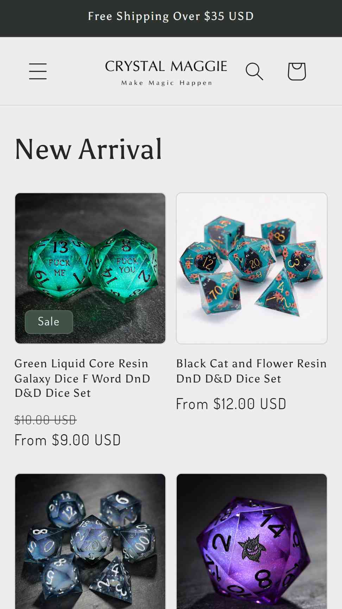Image resolution: width=342 pixels, height=609 pixels.
Task: Click the crossed-out $10.00 USD price
Action: pyautogui.click(x=45, y=420)
